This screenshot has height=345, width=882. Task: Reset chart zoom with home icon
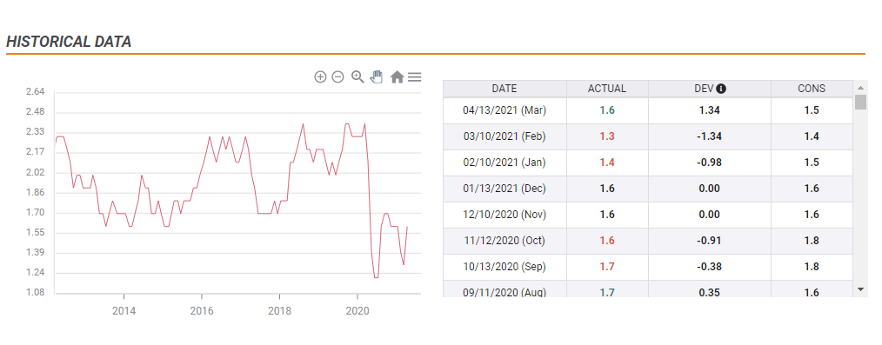(398, 77)
